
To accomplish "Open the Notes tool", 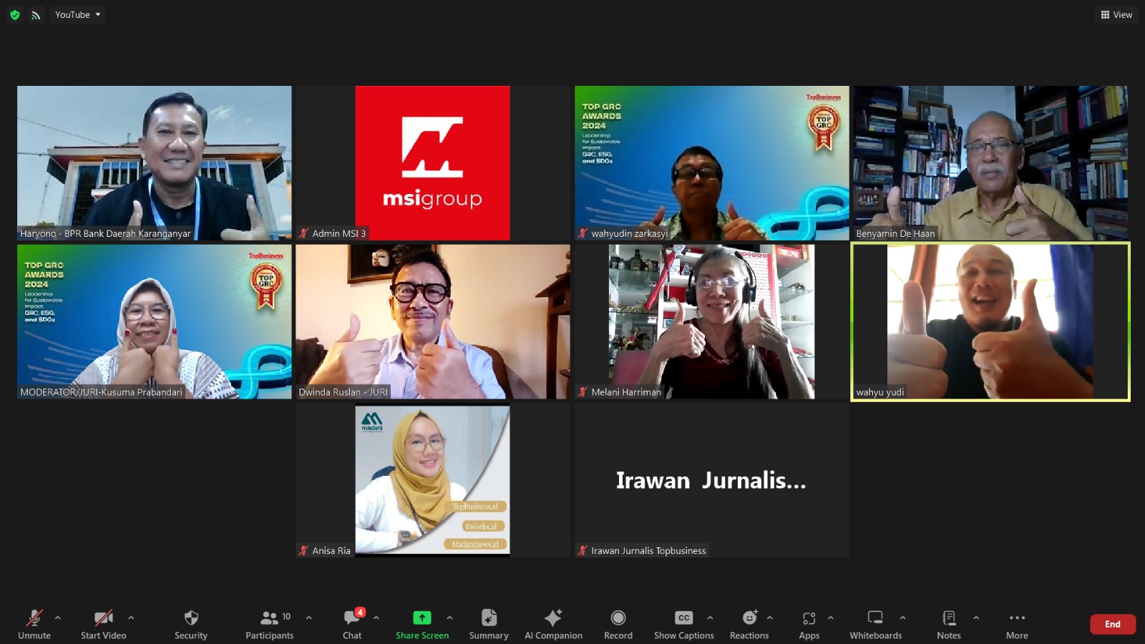I will pyautogui.click(x=948, y=624).
